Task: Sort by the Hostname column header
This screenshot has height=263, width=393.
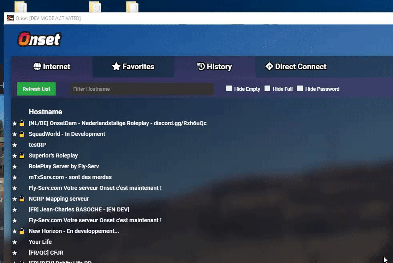Action: 45,112
